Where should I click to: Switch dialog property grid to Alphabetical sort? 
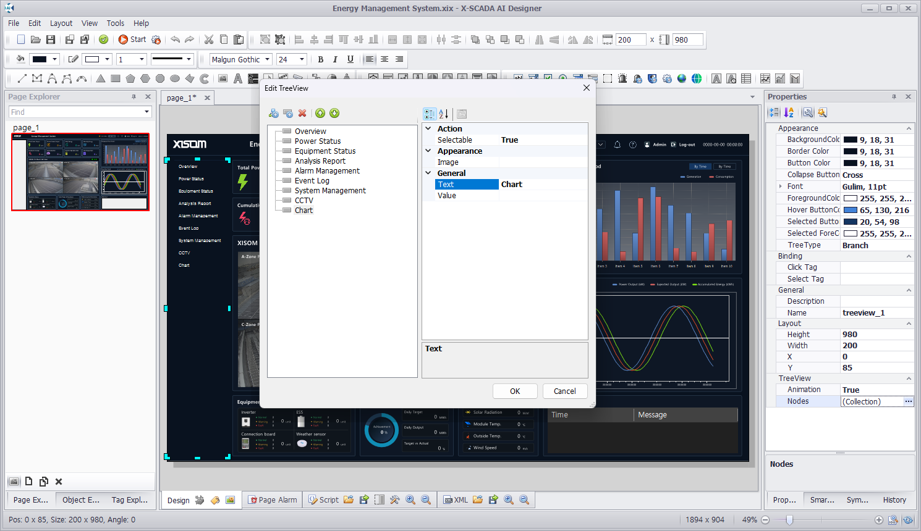[444, 114]
